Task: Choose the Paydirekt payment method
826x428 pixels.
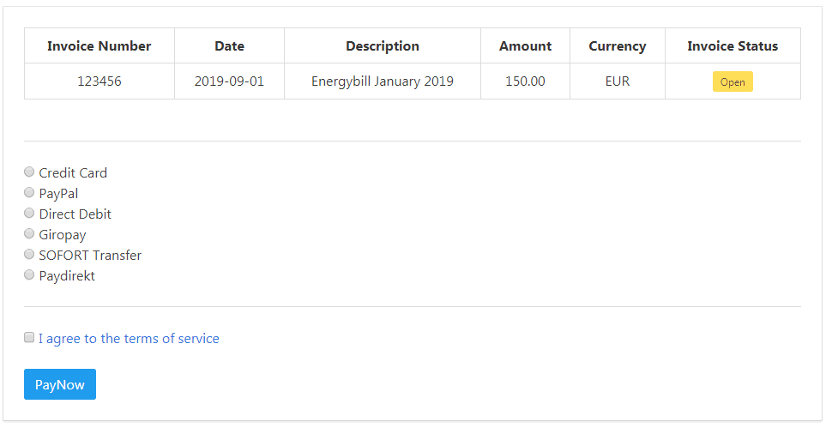Action: [x=29, y=274]
